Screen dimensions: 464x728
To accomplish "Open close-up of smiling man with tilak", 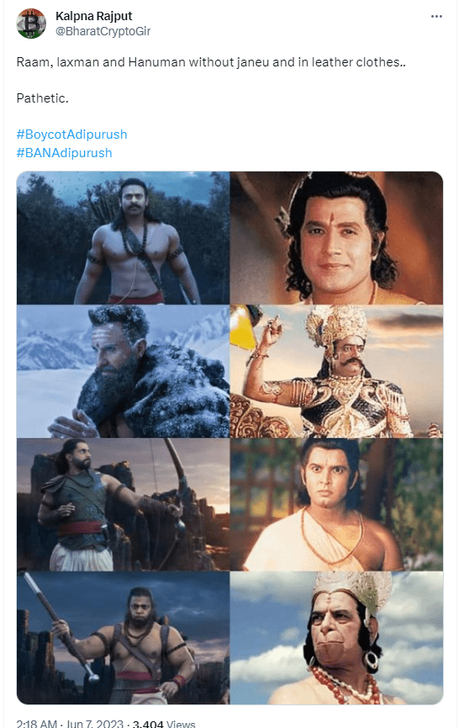I will click(x=337, y=238).
